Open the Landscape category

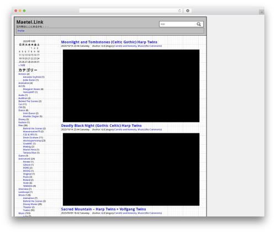(x=24, y=192)
